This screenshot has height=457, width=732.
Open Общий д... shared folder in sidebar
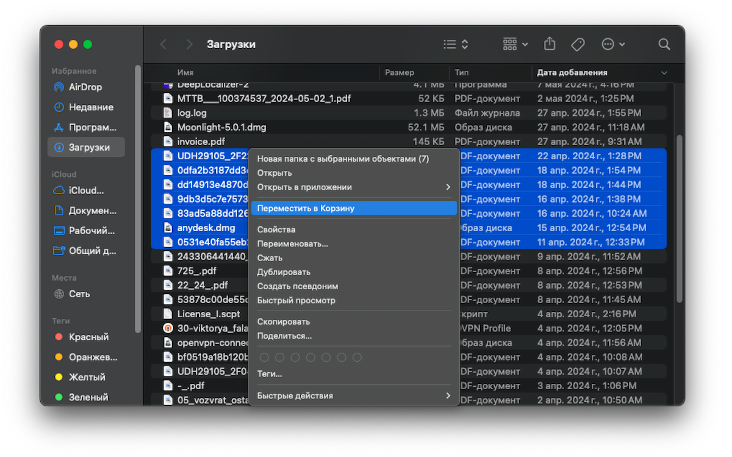[x=86, y=251]
